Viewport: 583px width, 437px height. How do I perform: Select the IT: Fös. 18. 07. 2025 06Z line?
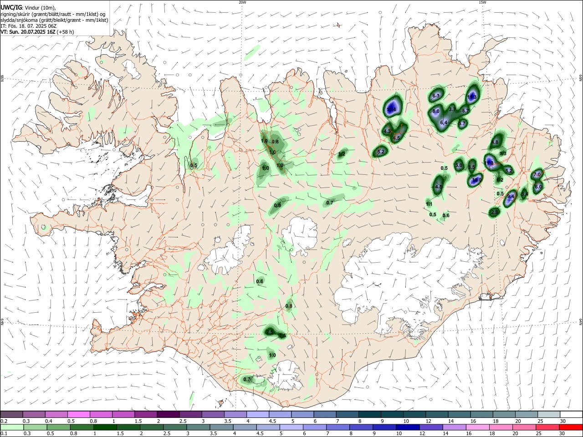pos(28,26)
